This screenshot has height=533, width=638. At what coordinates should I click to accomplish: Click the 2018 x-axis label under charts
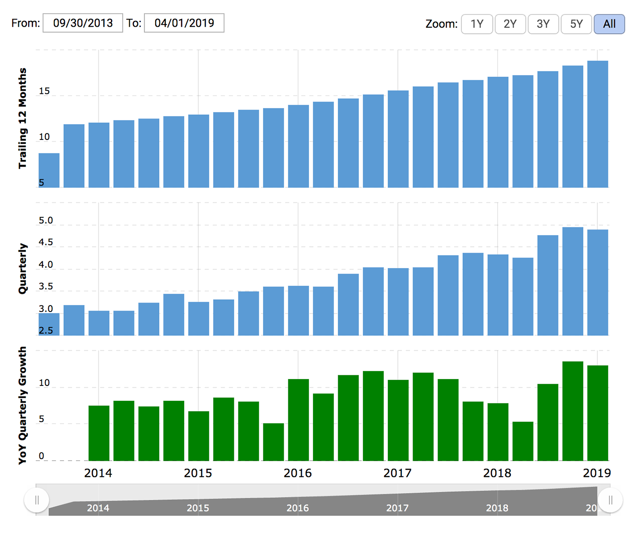click(x=497, y=473)
